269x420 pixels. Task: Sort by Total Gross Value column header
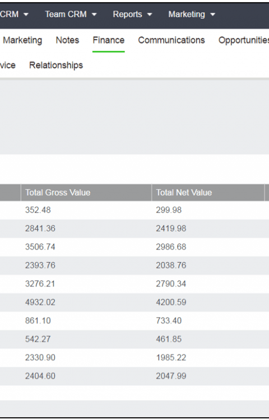pos(86,193)
